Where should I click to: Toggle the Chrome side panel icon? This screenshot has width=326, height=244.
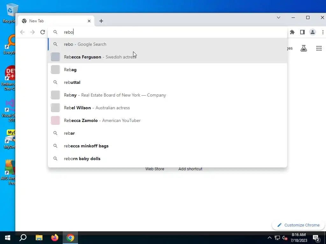[302, 32]
